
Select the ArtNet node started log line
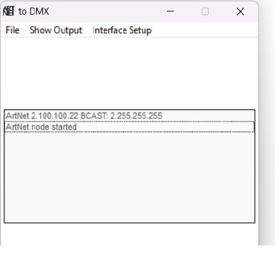[x=129, y=127]
